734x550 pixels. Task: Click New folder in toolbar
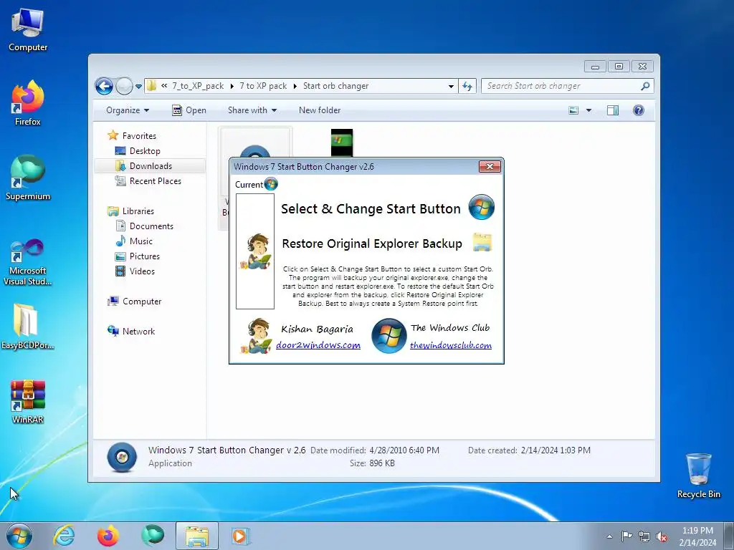pos(320,110)
